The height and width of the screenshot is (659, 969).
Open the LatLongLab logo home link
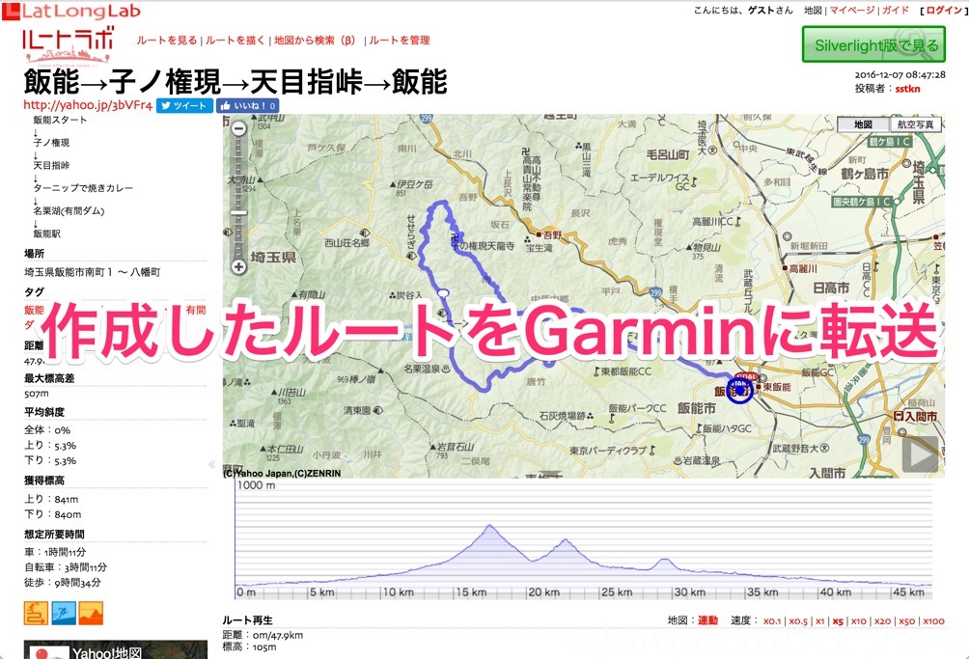coord(76,12)
